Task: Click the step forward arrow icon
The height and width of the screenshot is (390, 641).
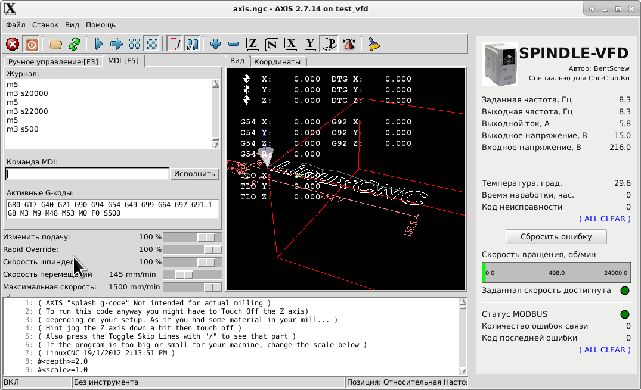Action: (117, 44)
